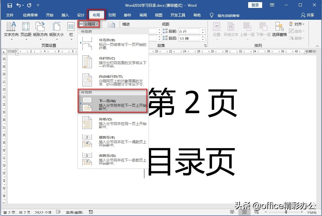The height and width of the screenshot is (216, 322).
Task: Click the 第 2 页 text in document
Action: coord(193,102)
